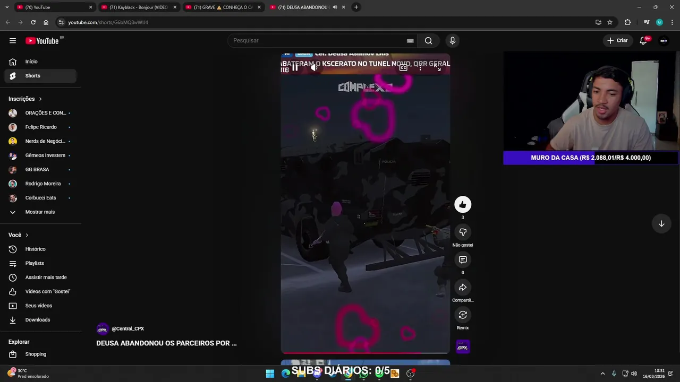This screenshot has width=680, height=382.
Task: Click the search magnifier button
Action: click(x=428, y=40)
